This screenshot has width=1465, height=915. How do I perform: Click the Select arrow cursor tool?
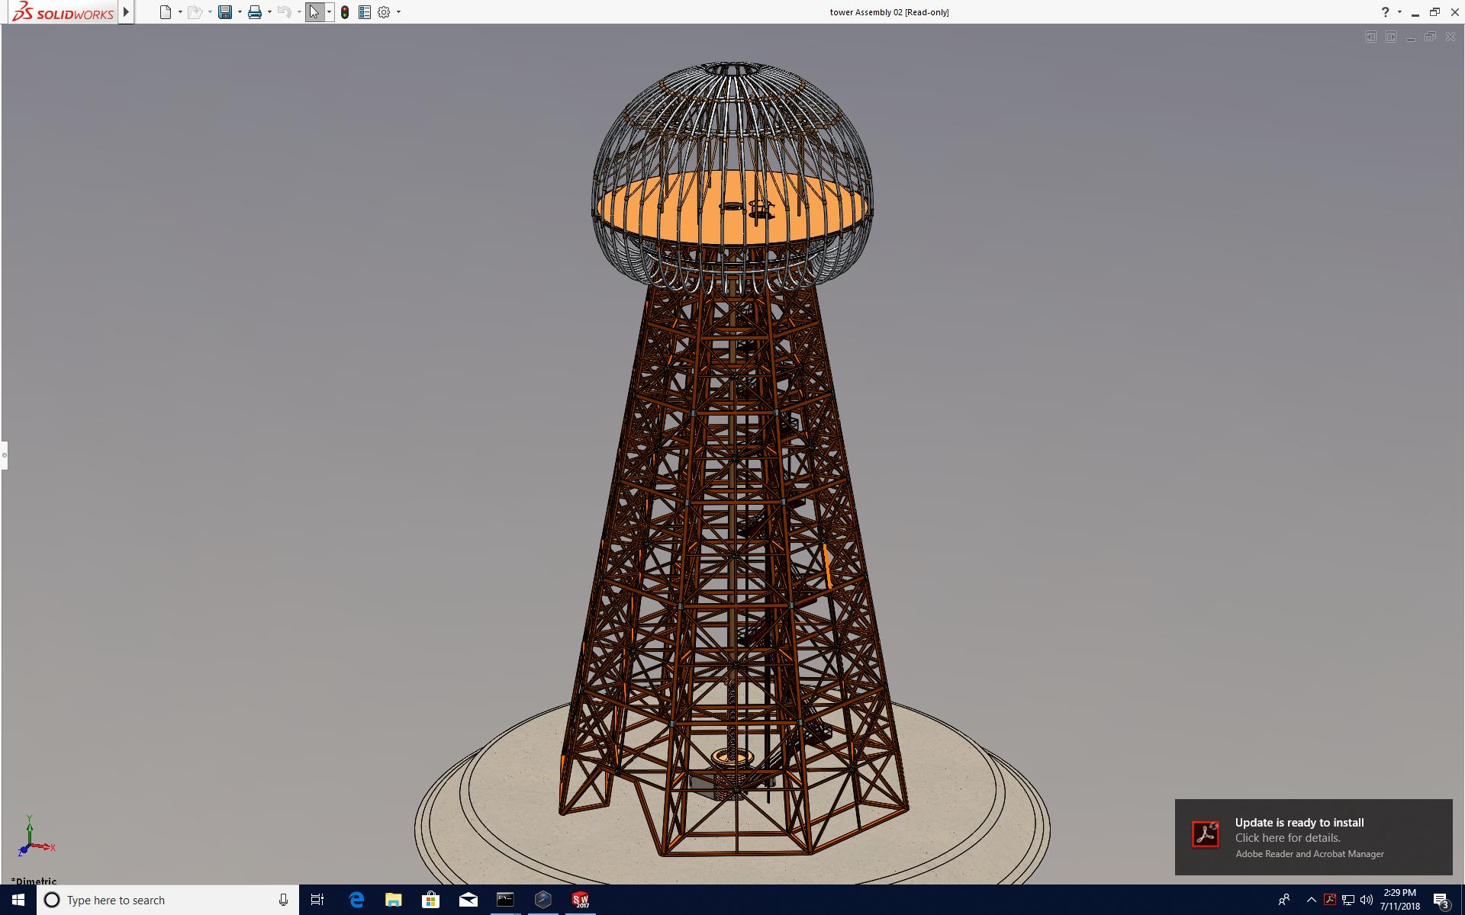[314, 12]
